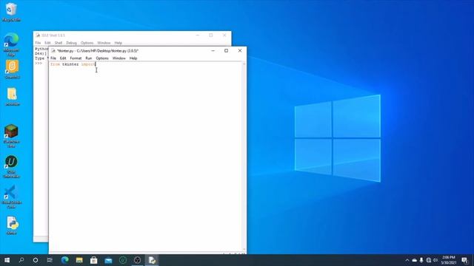The width and height of the screenshot is (474, 266).
Task: Open Microsoft Store from the taskbar
Action: pyautogui.click(x=94, y=260)
